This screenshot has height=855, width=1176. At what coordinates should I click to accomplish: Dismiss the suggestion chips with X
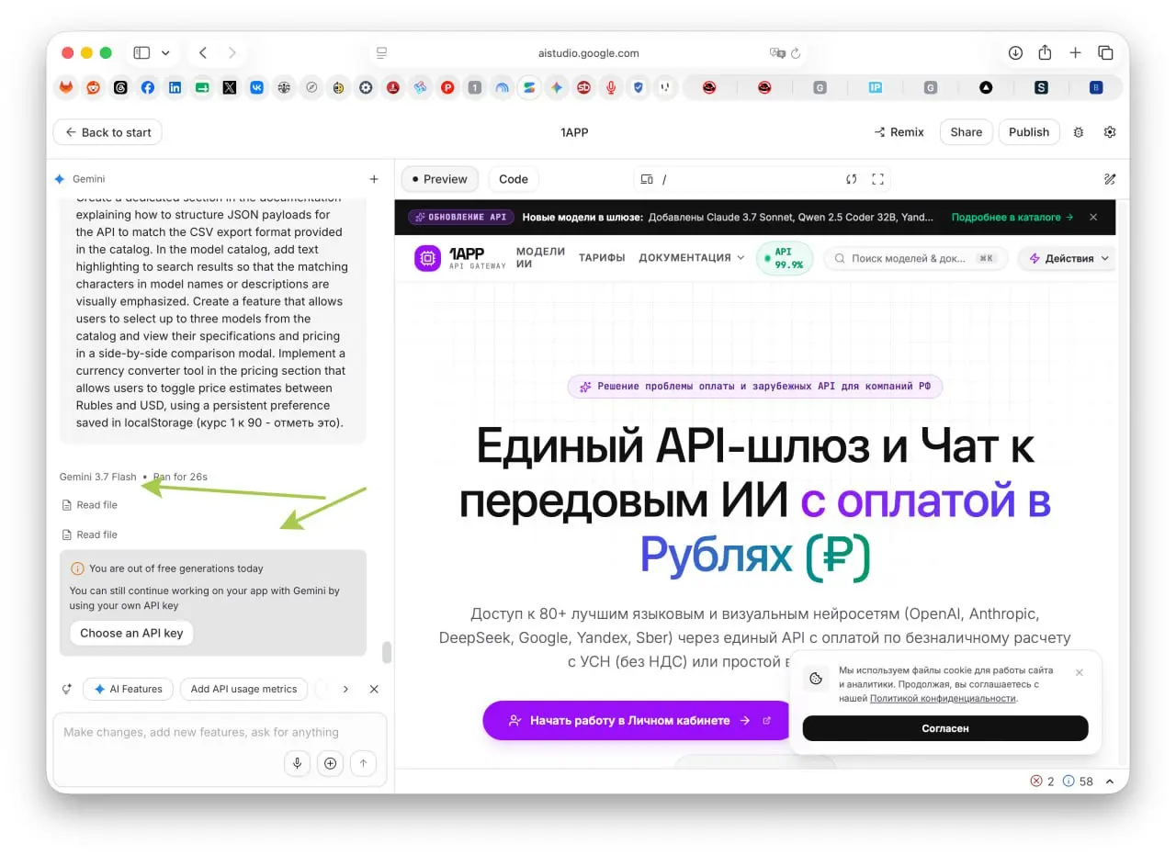(x=374, y=689)
